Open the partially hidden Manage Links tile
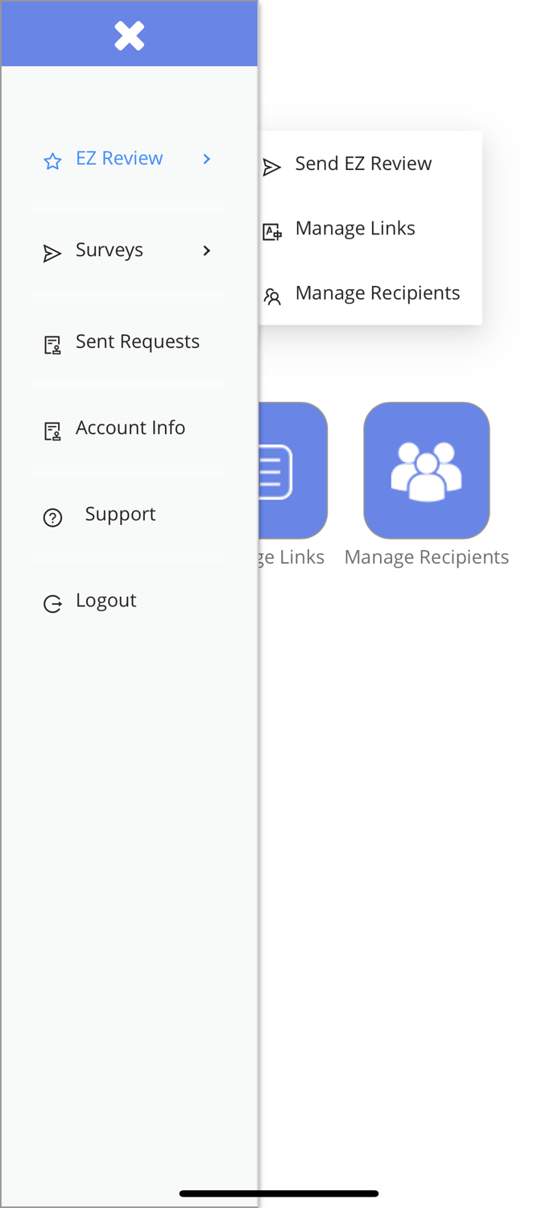This screenshot has height=1208, width=558. [x=292, y=470]
